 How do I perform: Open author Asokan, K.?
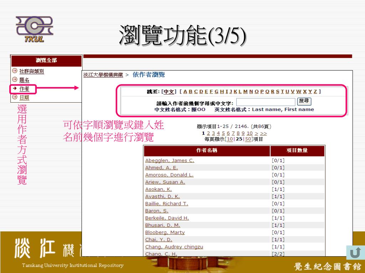(158, 189)
